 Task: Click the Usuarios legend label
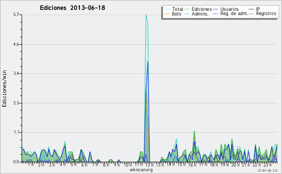pyautogui.click(x=229, y=9)
